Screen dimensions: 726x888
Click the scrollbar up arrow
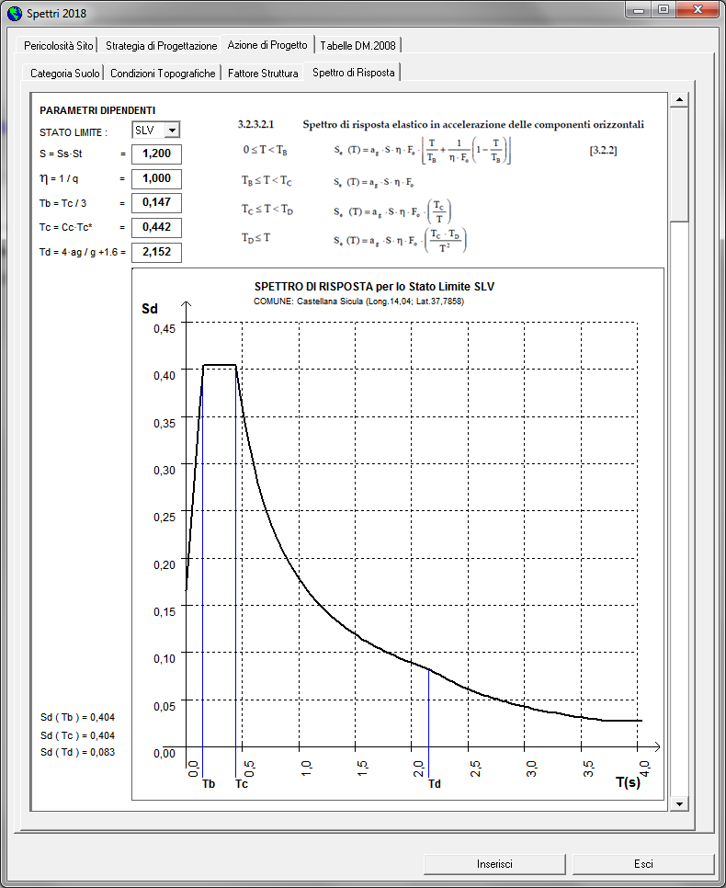coord(679,99)
